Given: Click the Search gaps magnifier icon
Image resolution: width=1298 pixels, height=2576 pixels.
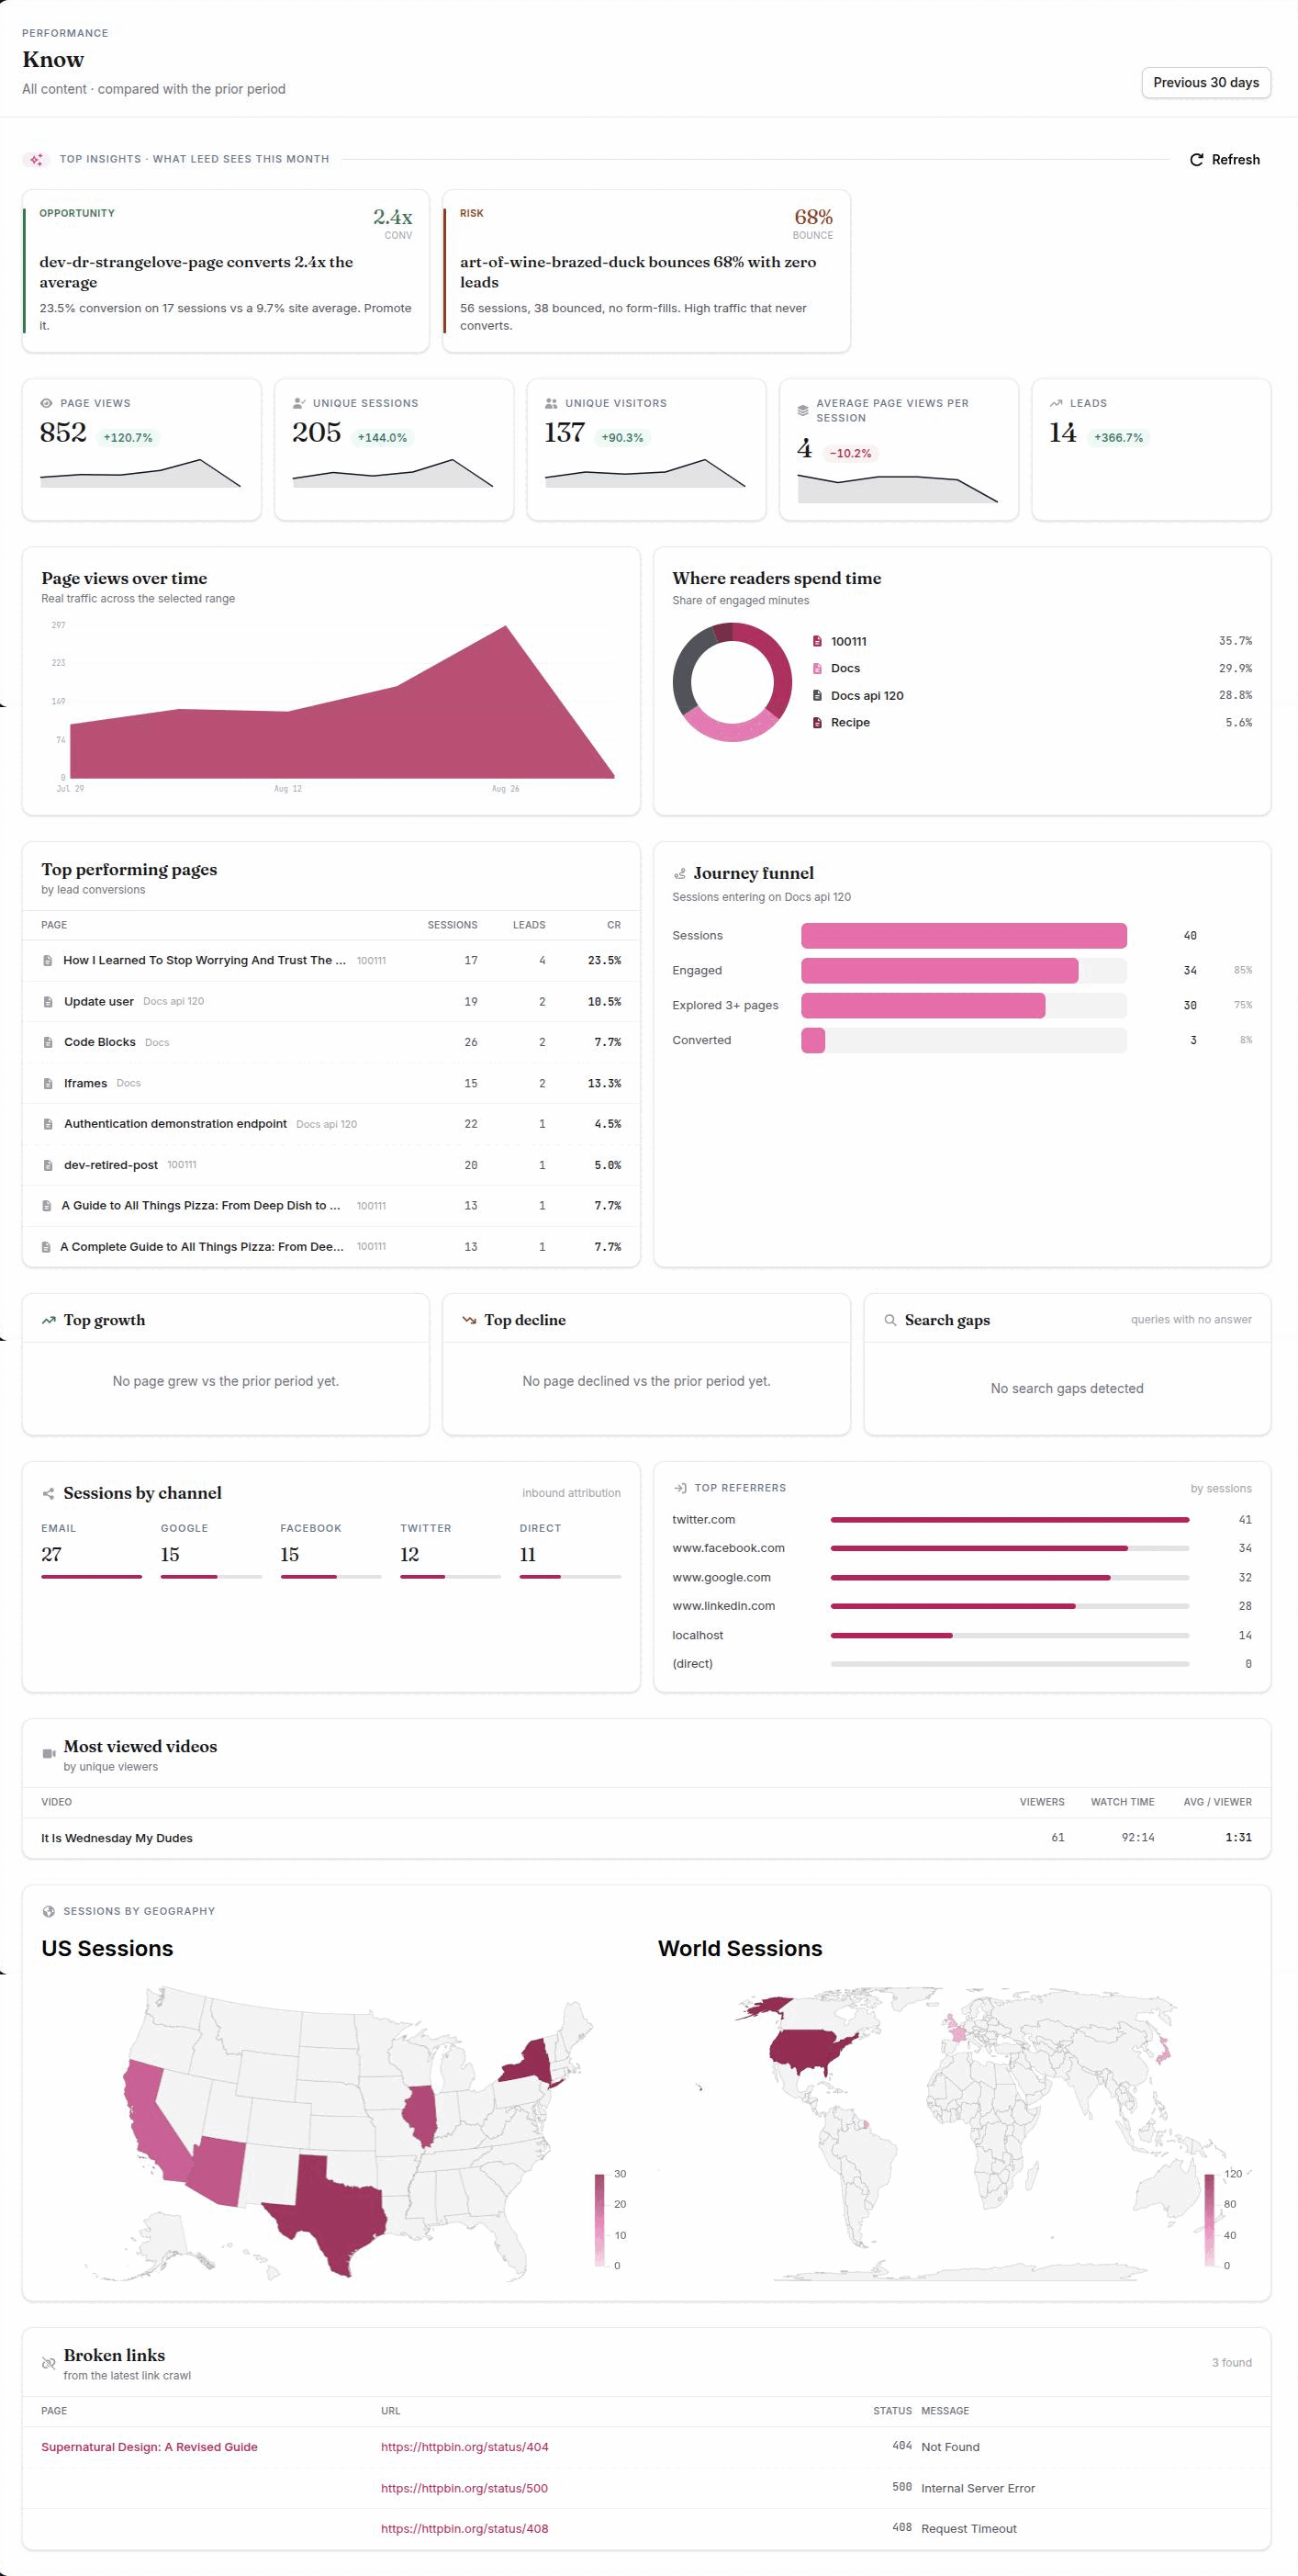Looking at the screenshot, I should tap(890, 1320).
